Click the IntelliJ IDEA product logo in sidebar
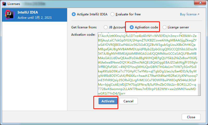The height and width of the screenshot is (125, 208). [9, 15]
